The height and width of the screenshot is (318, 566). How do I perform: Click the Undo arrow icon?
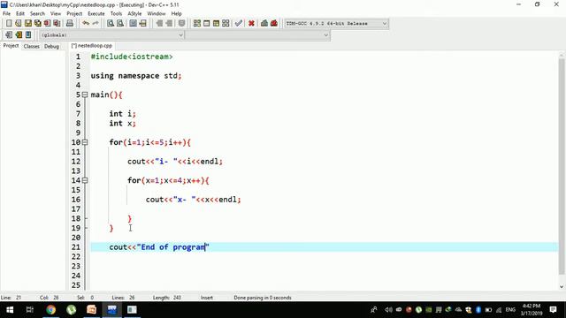tap(86, 24)
